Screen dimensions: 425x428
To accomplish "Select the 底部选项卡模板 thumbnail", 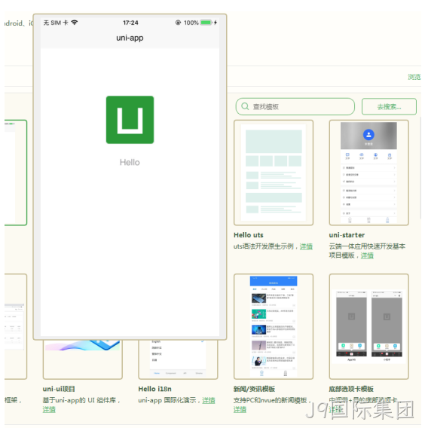I will pos(368,326).
